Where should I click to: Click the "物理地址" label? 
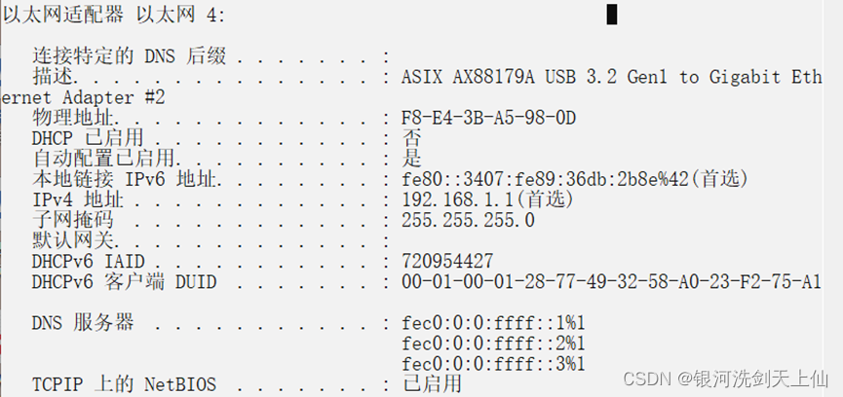pyautogui.click(x=64, y=119)
